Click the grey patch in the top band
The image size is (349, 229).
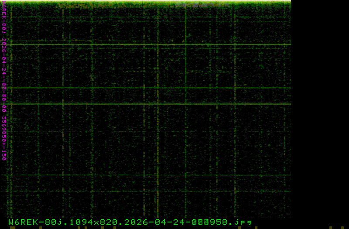point(192,6)
